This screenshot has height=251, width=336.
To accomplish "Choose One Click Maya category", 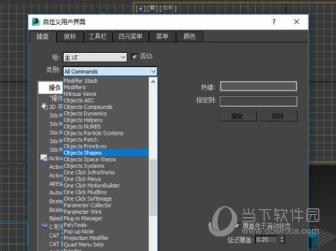I will [x=106, y=179].
